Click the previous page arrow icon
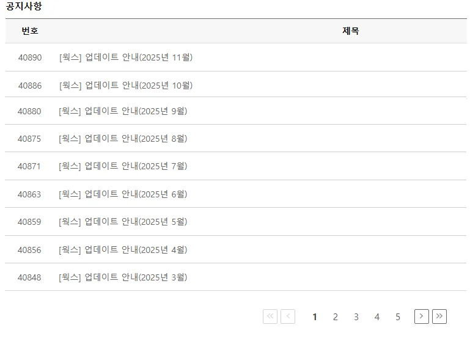Image resolution: width=470 pixels, height=355 pixels. [288, 317]
